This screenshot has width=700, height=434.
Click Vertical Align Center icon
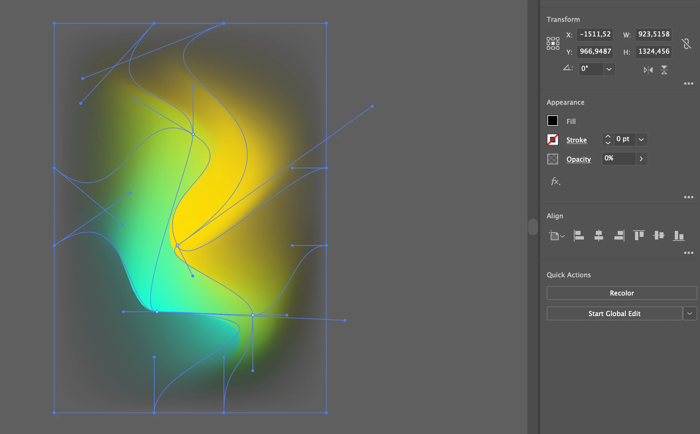pyautogui.click(x=659, y=236)
